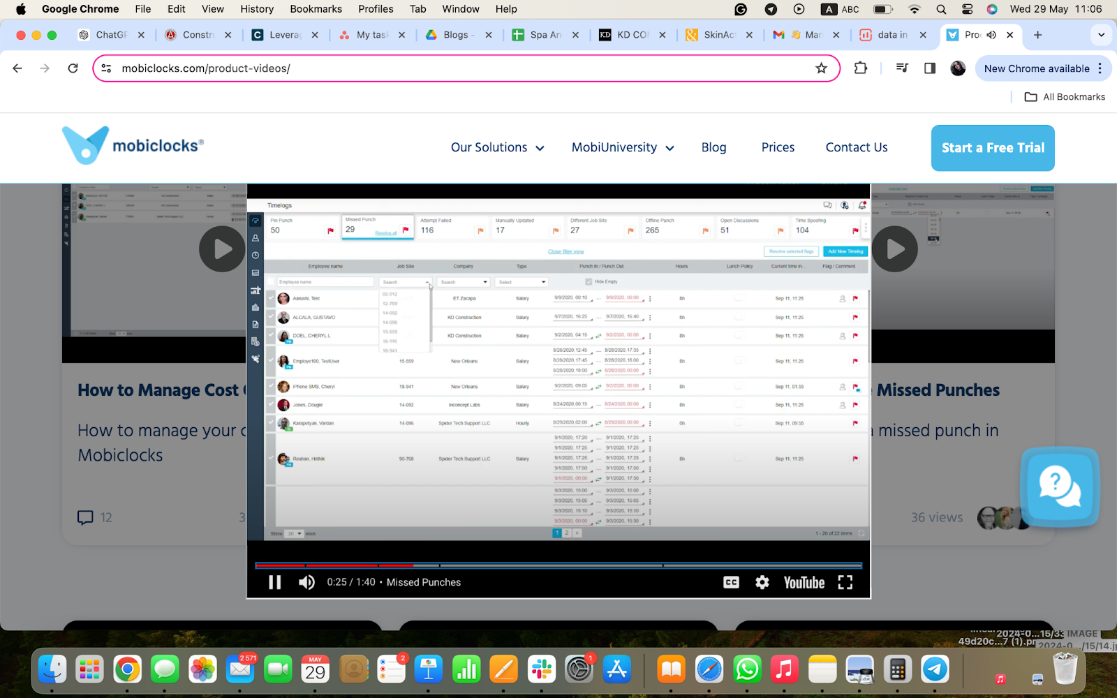Mute the tab via speaker icon
Screen dimensions: 1117x698
click(x=991, y=35)
